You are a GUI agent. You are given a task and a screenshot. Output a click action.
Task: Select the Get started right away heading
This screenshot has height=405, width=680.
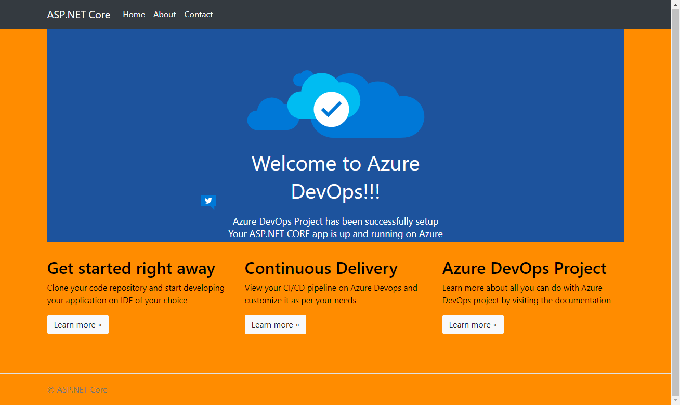[131, 268]
